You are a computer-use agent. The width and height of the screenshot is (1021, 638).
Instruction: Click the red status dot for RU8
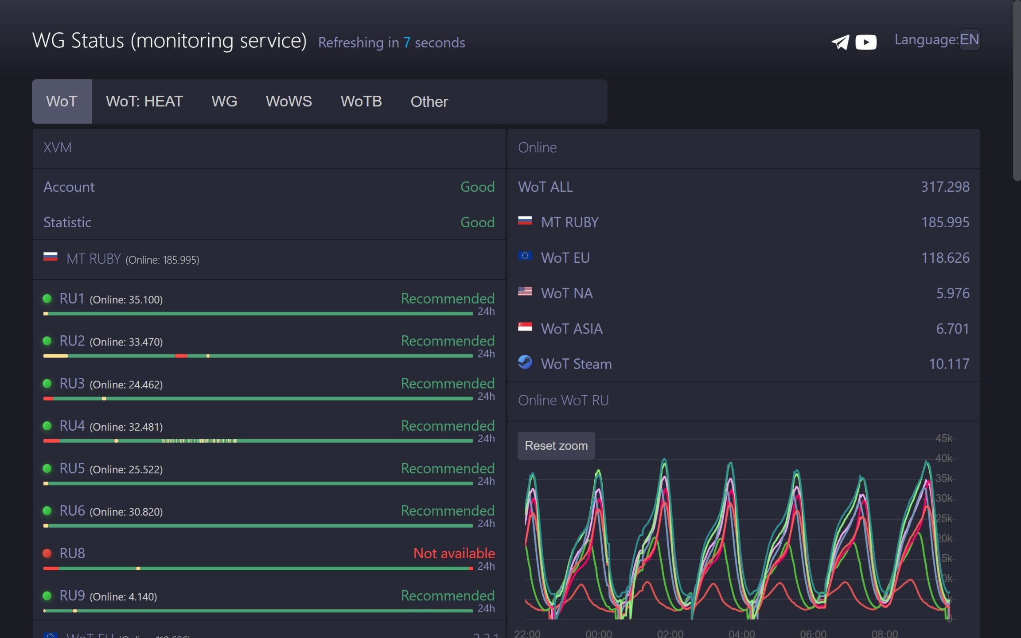[47, 553]
